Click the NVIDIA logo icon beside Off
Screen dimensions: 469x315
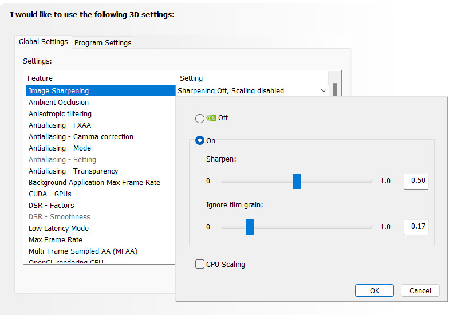pyautogui.click(x=211, y=118)
